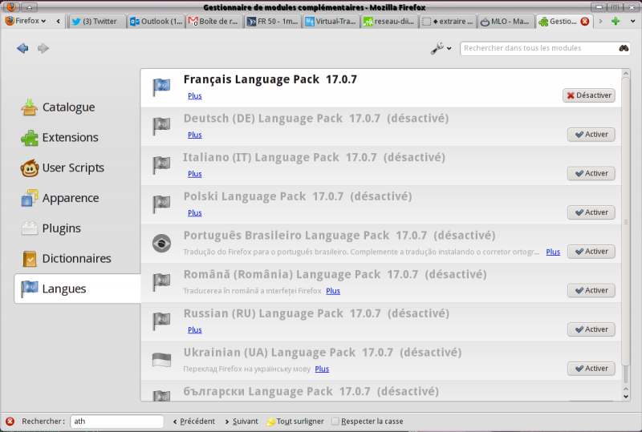Activate the Română Language Pack

click(x=591, y=290)
